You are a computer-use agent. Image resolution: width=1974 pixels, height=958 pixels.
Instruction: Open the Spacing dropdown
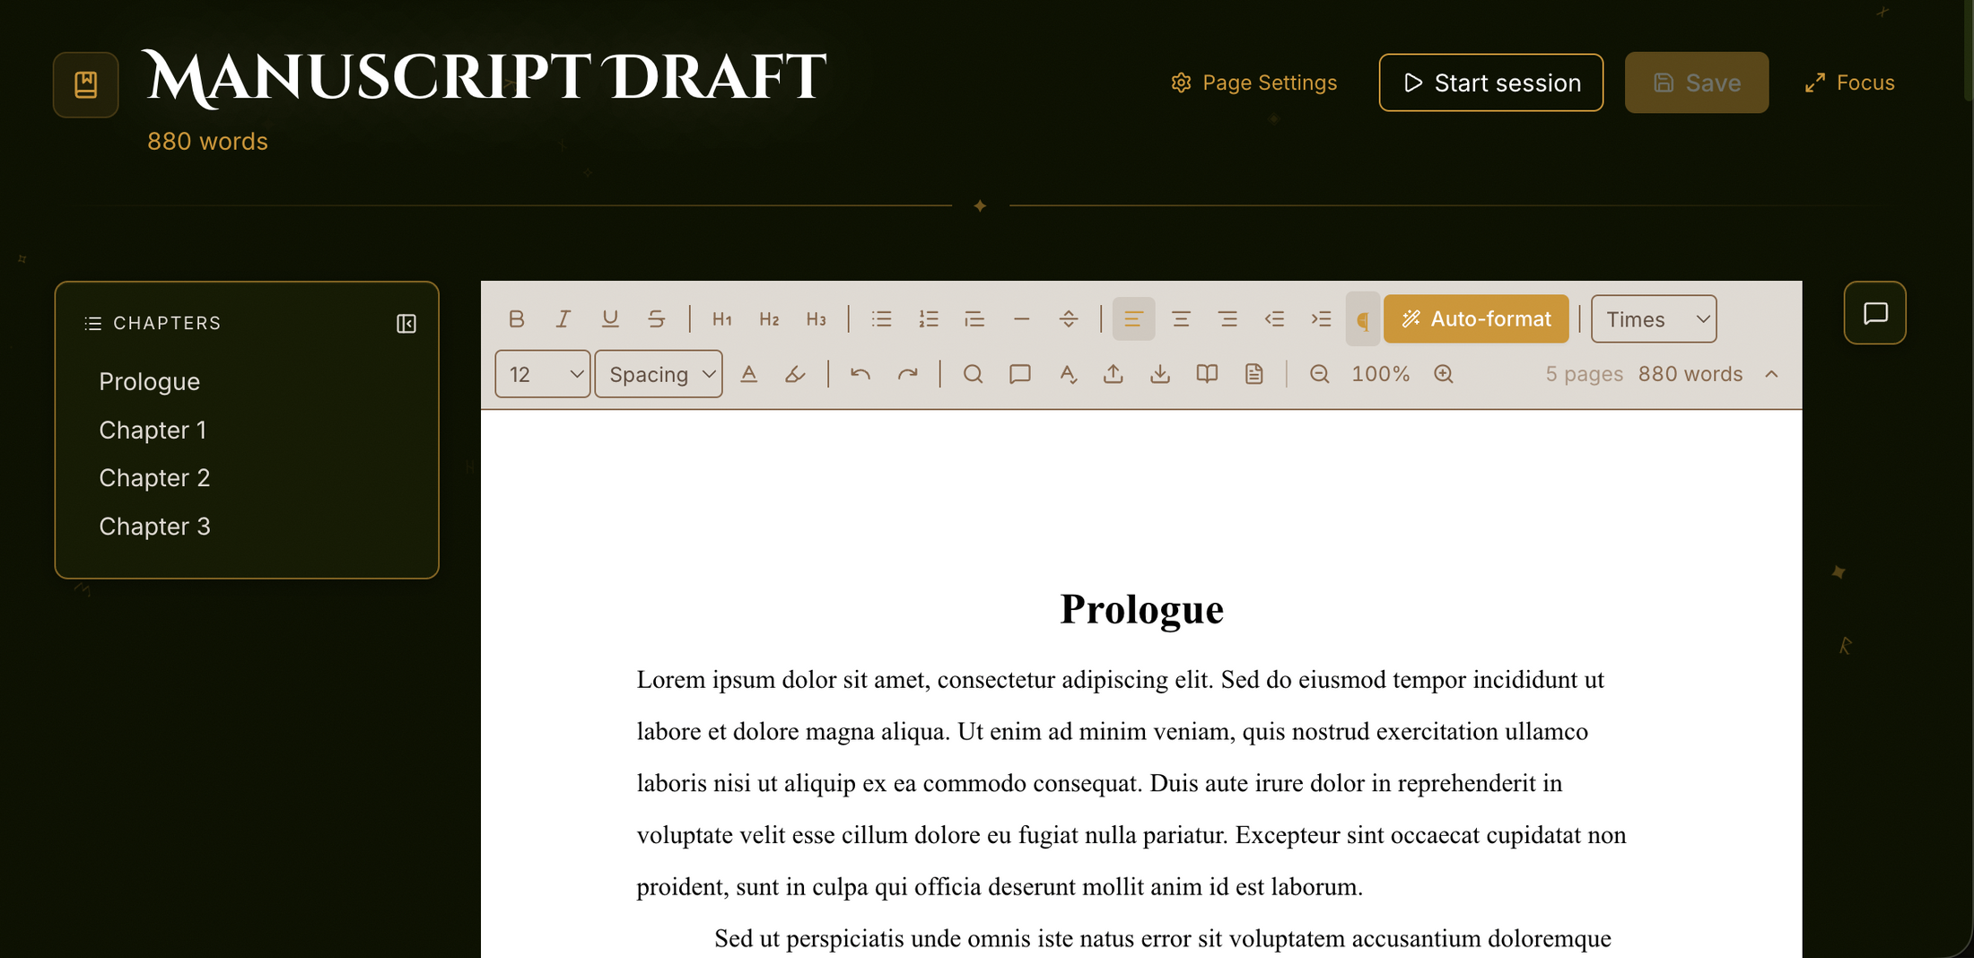659,374
